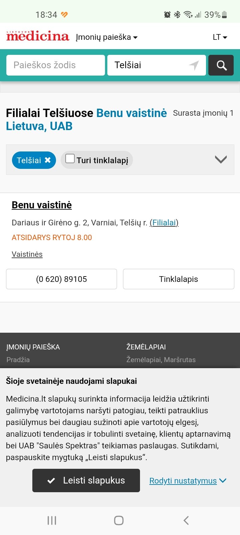The image size is (240, 535).
Task: Expand Rodyti nustatymus cookie settings
Action: coord(188,481)
